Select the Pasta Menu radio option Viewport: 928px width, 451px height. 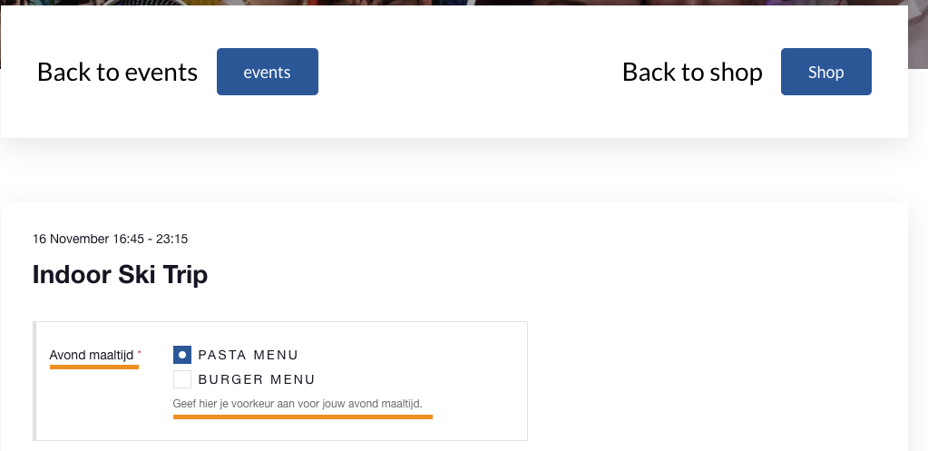coord(182,355)
